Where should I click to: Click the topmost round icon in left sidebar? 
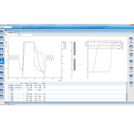point(1,31)
